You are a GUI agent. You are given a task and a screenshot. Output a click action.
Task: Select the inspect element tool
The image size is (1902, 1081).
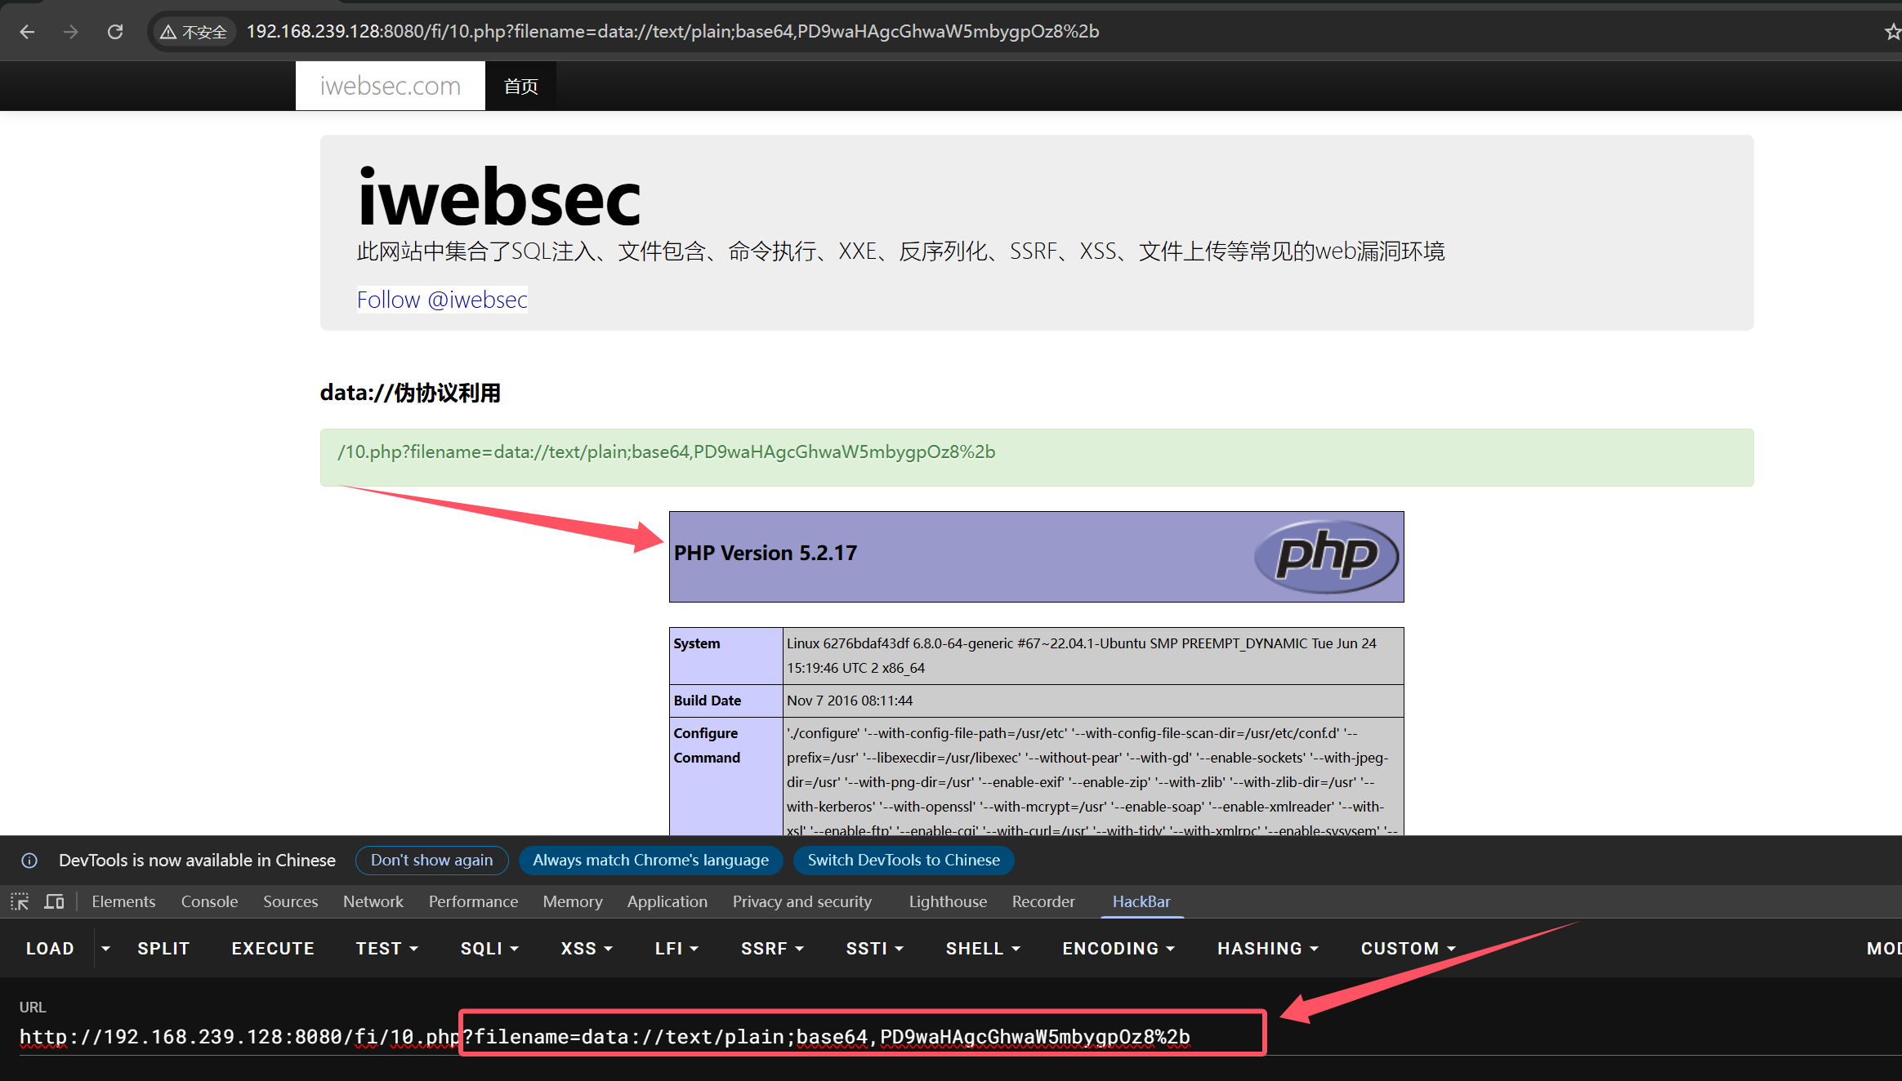tap(18, 901)
